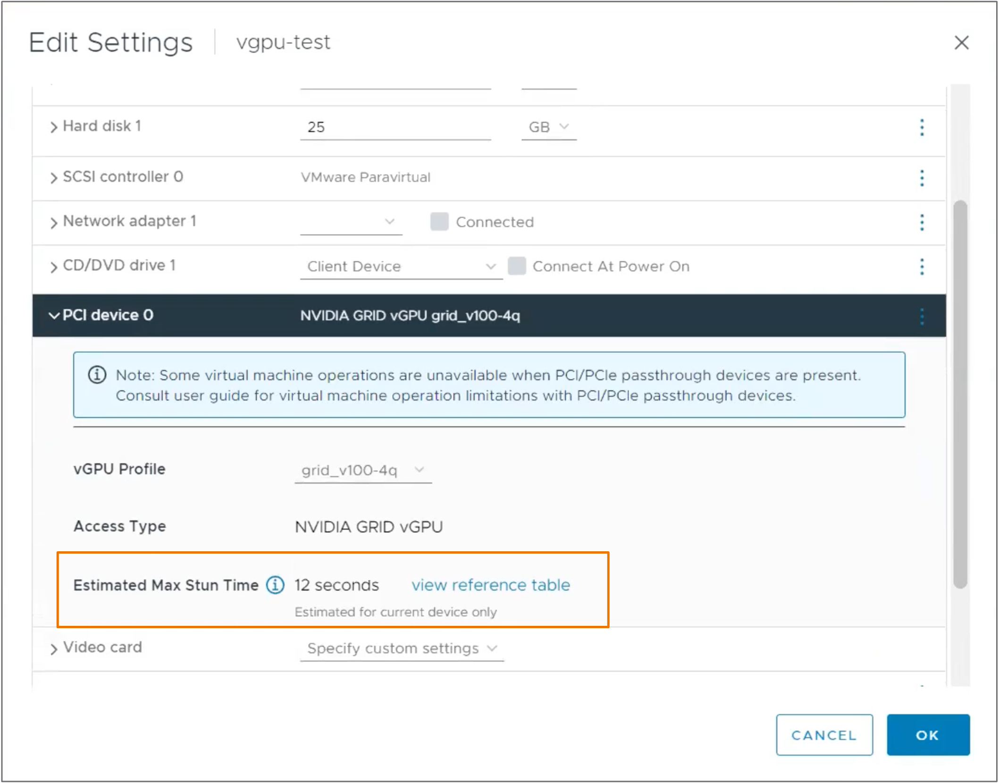Viewport: 999px width, 783px height.
Task: Click the PCI passthrough note text
Action: (488, 385)
